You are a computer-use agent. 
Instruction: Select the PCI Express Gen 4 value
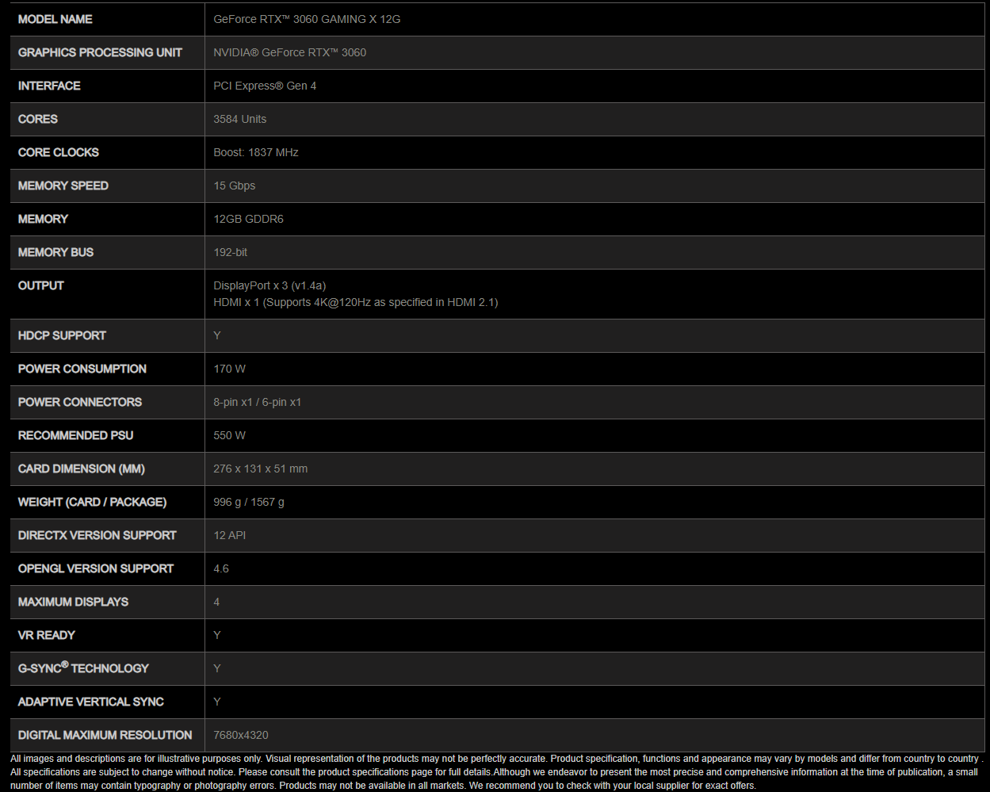265,86
